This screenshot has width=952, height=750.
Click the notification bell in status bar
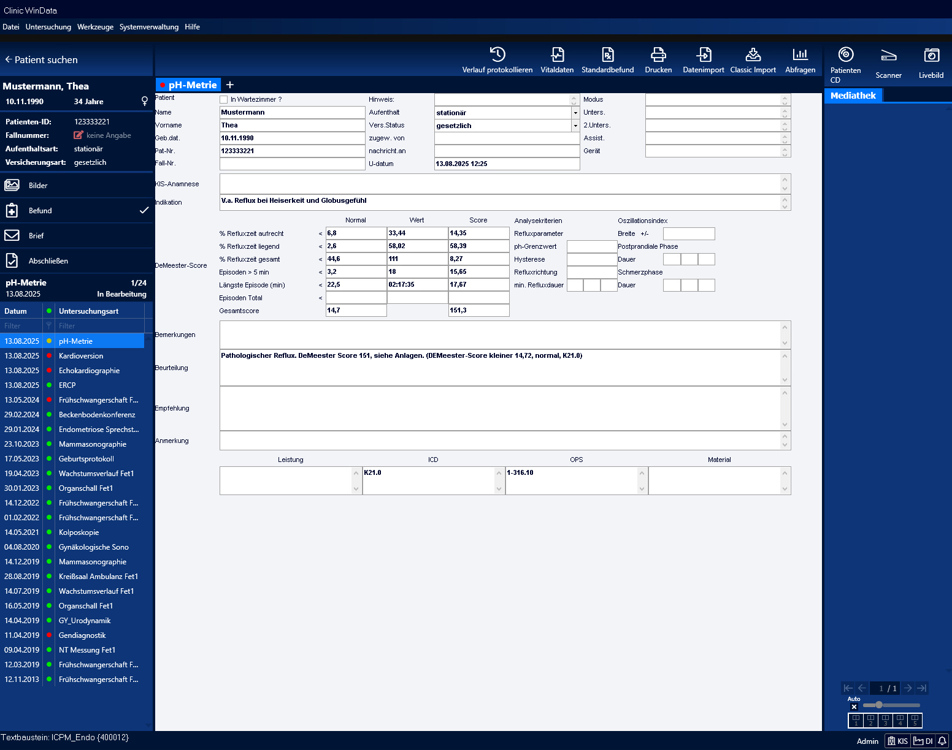tap(942, 741)
